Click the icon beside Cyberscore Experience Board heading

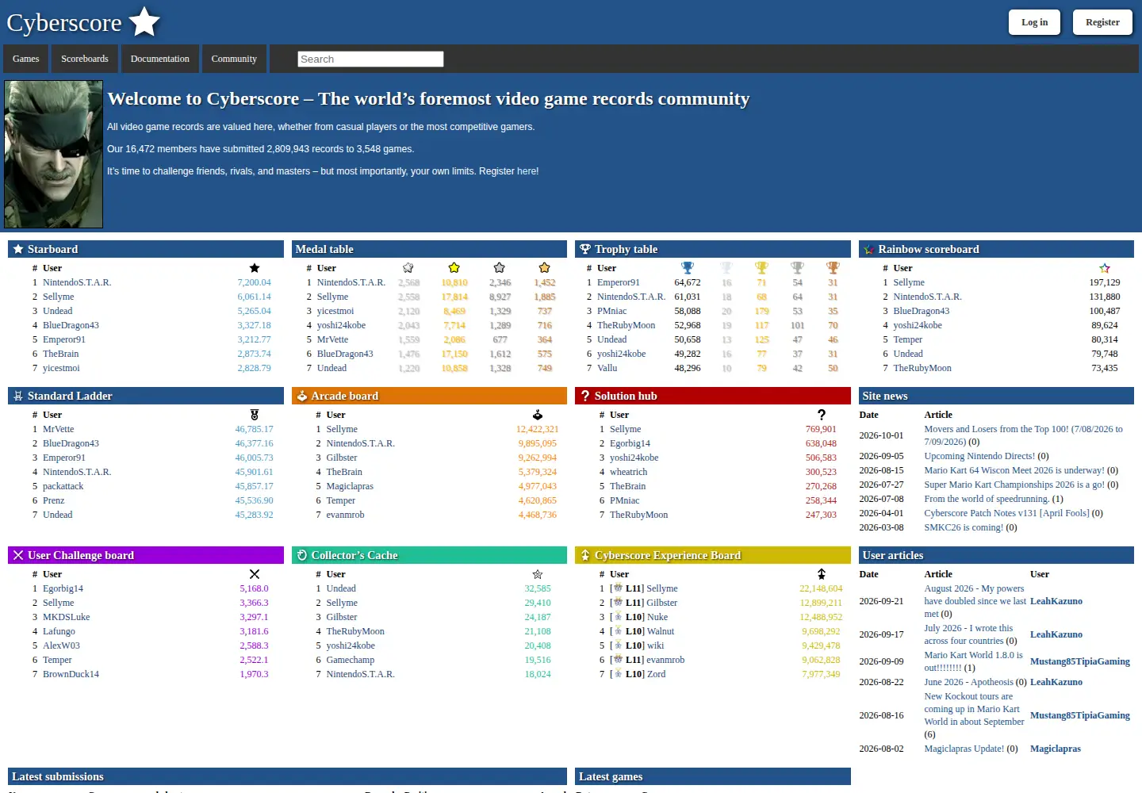(x=585, y=555)
